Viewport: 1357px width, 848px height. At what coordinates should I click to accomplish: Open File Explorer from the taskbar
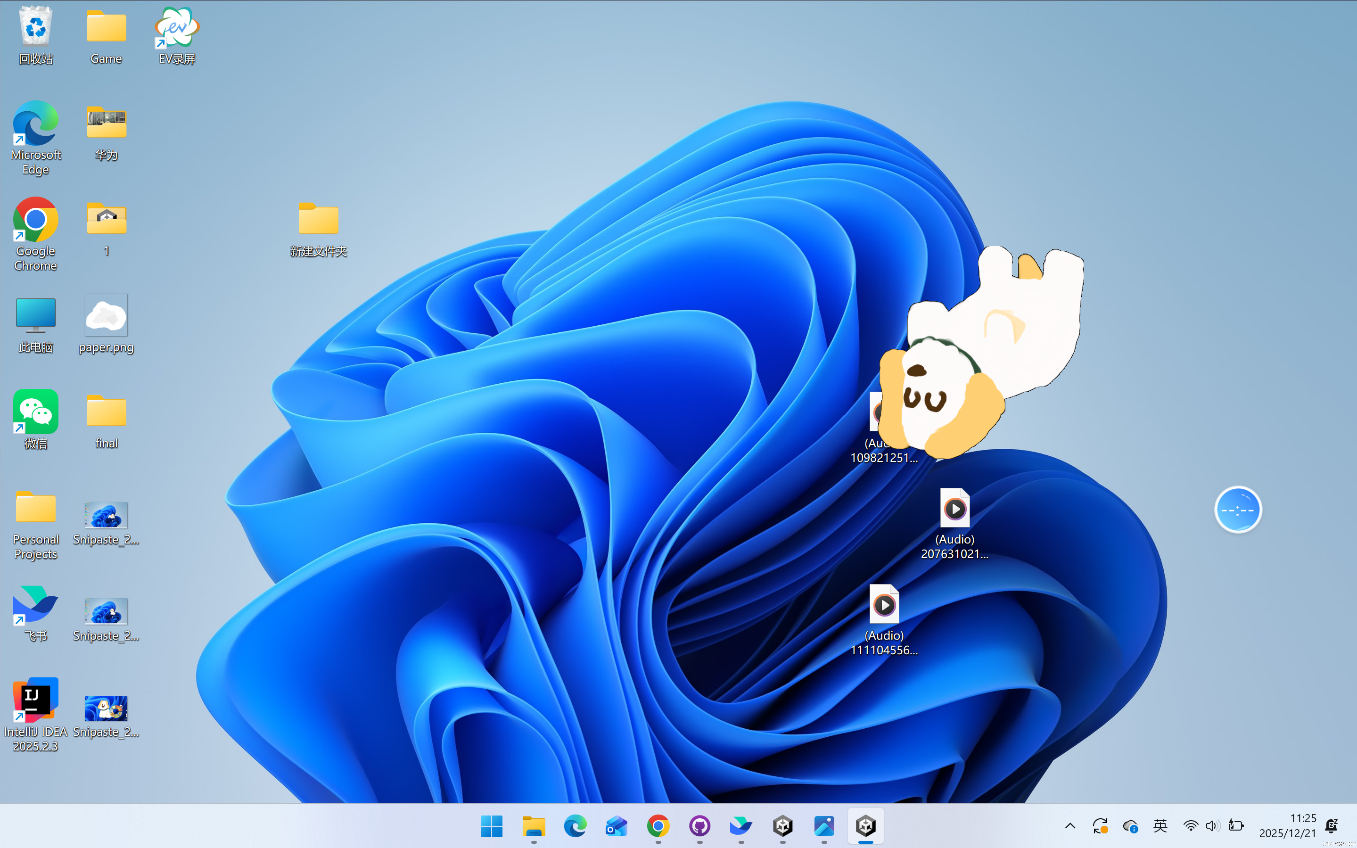pos(533,826)
